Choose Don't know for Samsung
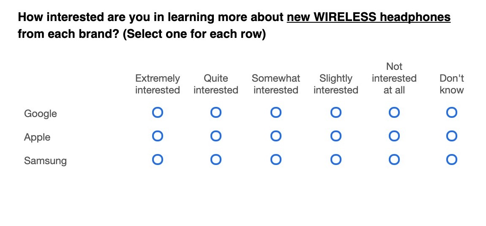The image size is (486, 226). pos(452,160)
